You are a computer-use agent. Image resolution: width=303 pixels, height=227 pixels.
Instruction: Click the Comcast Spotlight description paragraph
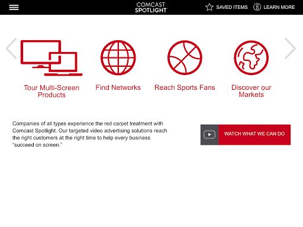[90, 134]
